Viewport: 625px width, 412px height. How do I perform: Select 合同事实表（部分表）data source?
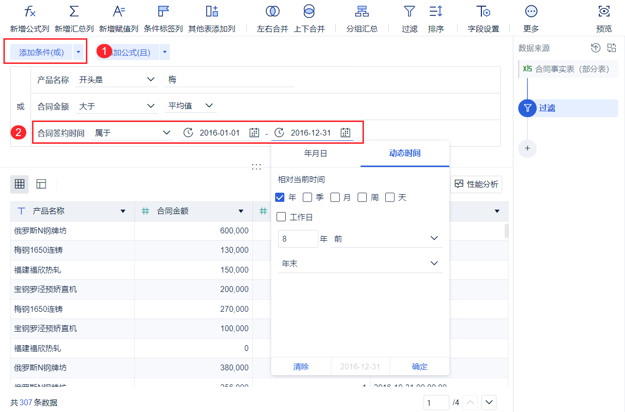click(x=568, y=69)
